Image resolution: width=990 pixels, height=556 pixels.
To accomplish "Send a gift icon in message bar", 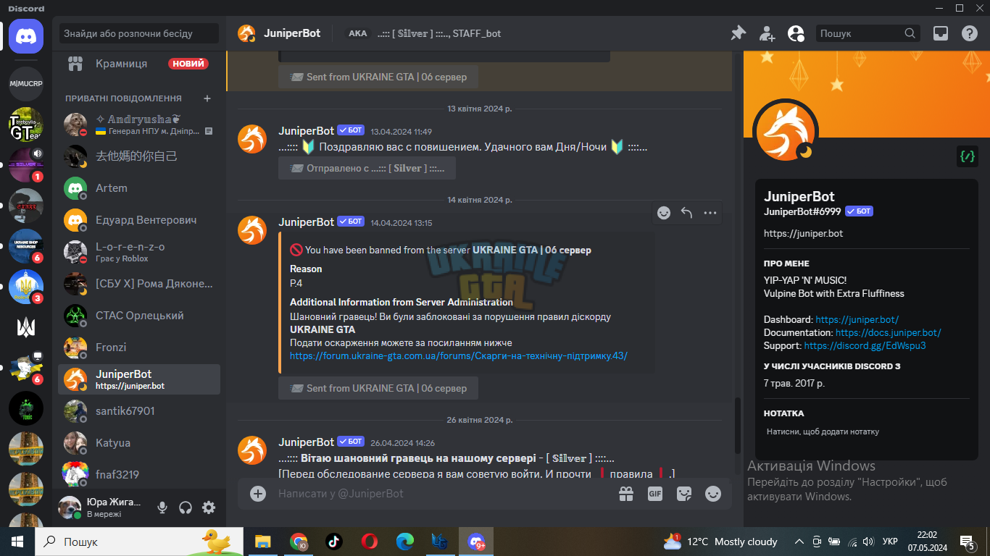I will tap(626, 494).
